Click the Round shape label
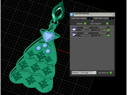 click(86, 28)
